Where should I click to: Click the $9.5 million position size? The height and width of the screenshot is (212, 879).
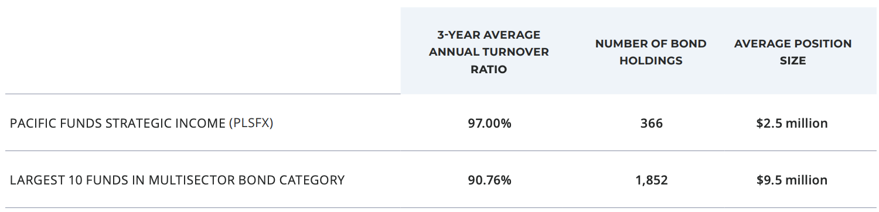tap(792, 180)
